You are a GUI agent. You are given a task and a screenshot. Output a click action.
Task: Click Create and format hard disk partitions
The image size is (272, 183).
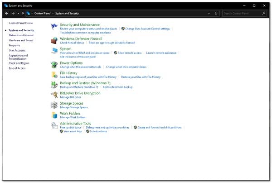click(x=160, y=127)
